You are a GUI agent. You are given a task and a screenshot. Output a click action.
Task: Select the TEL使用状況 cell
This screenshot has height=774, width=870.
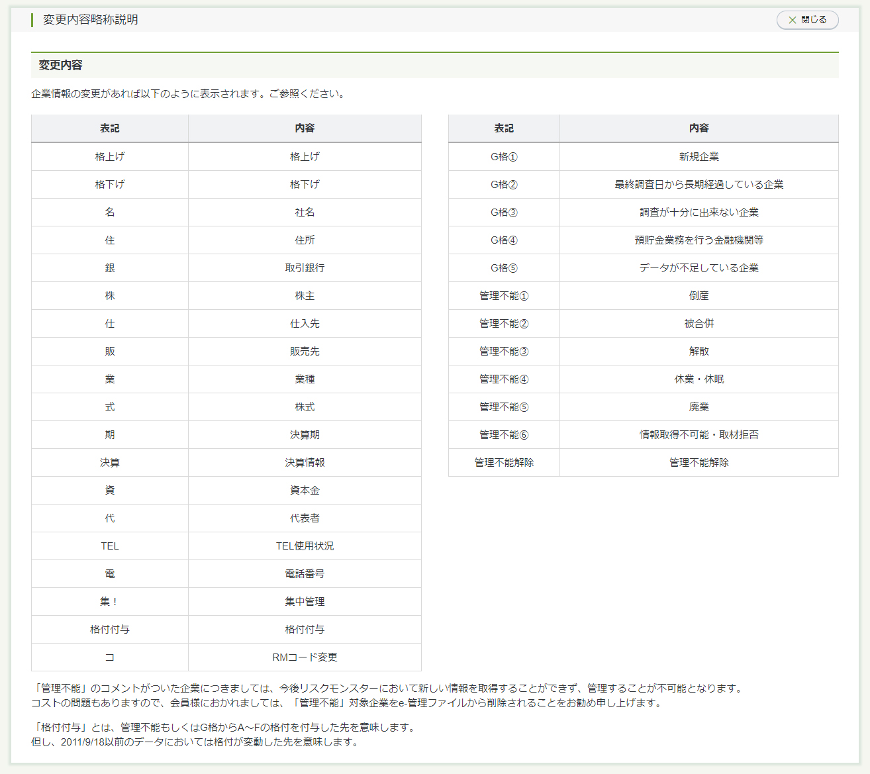pyautogui.click(x=305, y=546)
